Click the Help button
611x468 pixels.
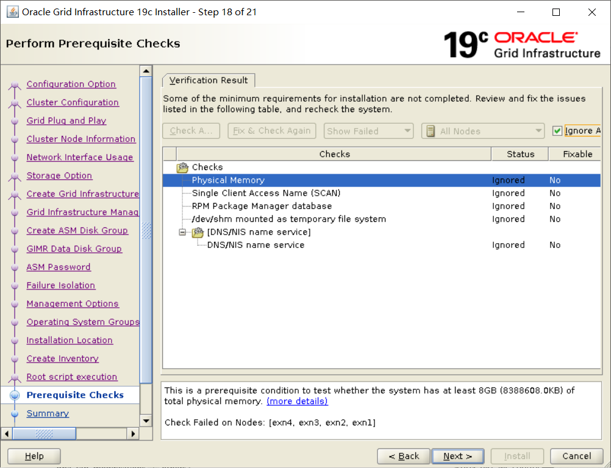point(34,456)
